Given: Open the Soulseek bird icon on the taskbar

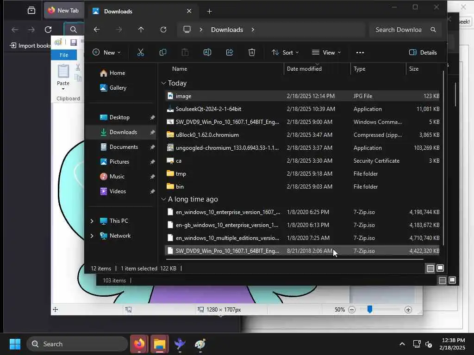Looking at the screenshot, I should [180, 344].
